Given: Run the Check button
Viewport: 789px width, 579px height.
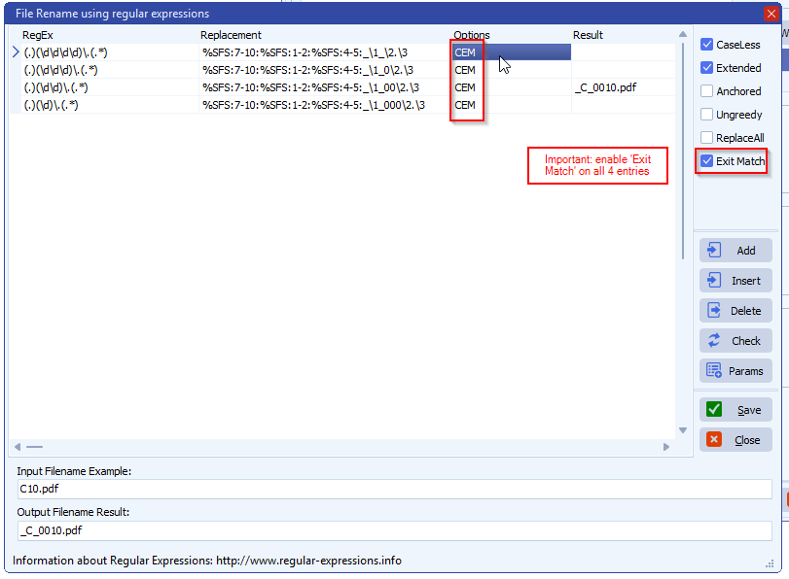Looking at the screenshot, I should point(735,341).
